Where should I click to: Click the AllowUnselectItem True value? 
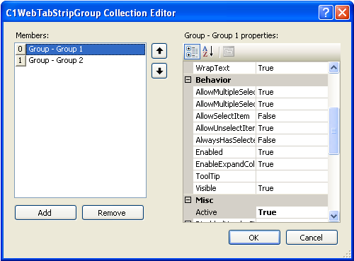[x=292, y=128]
